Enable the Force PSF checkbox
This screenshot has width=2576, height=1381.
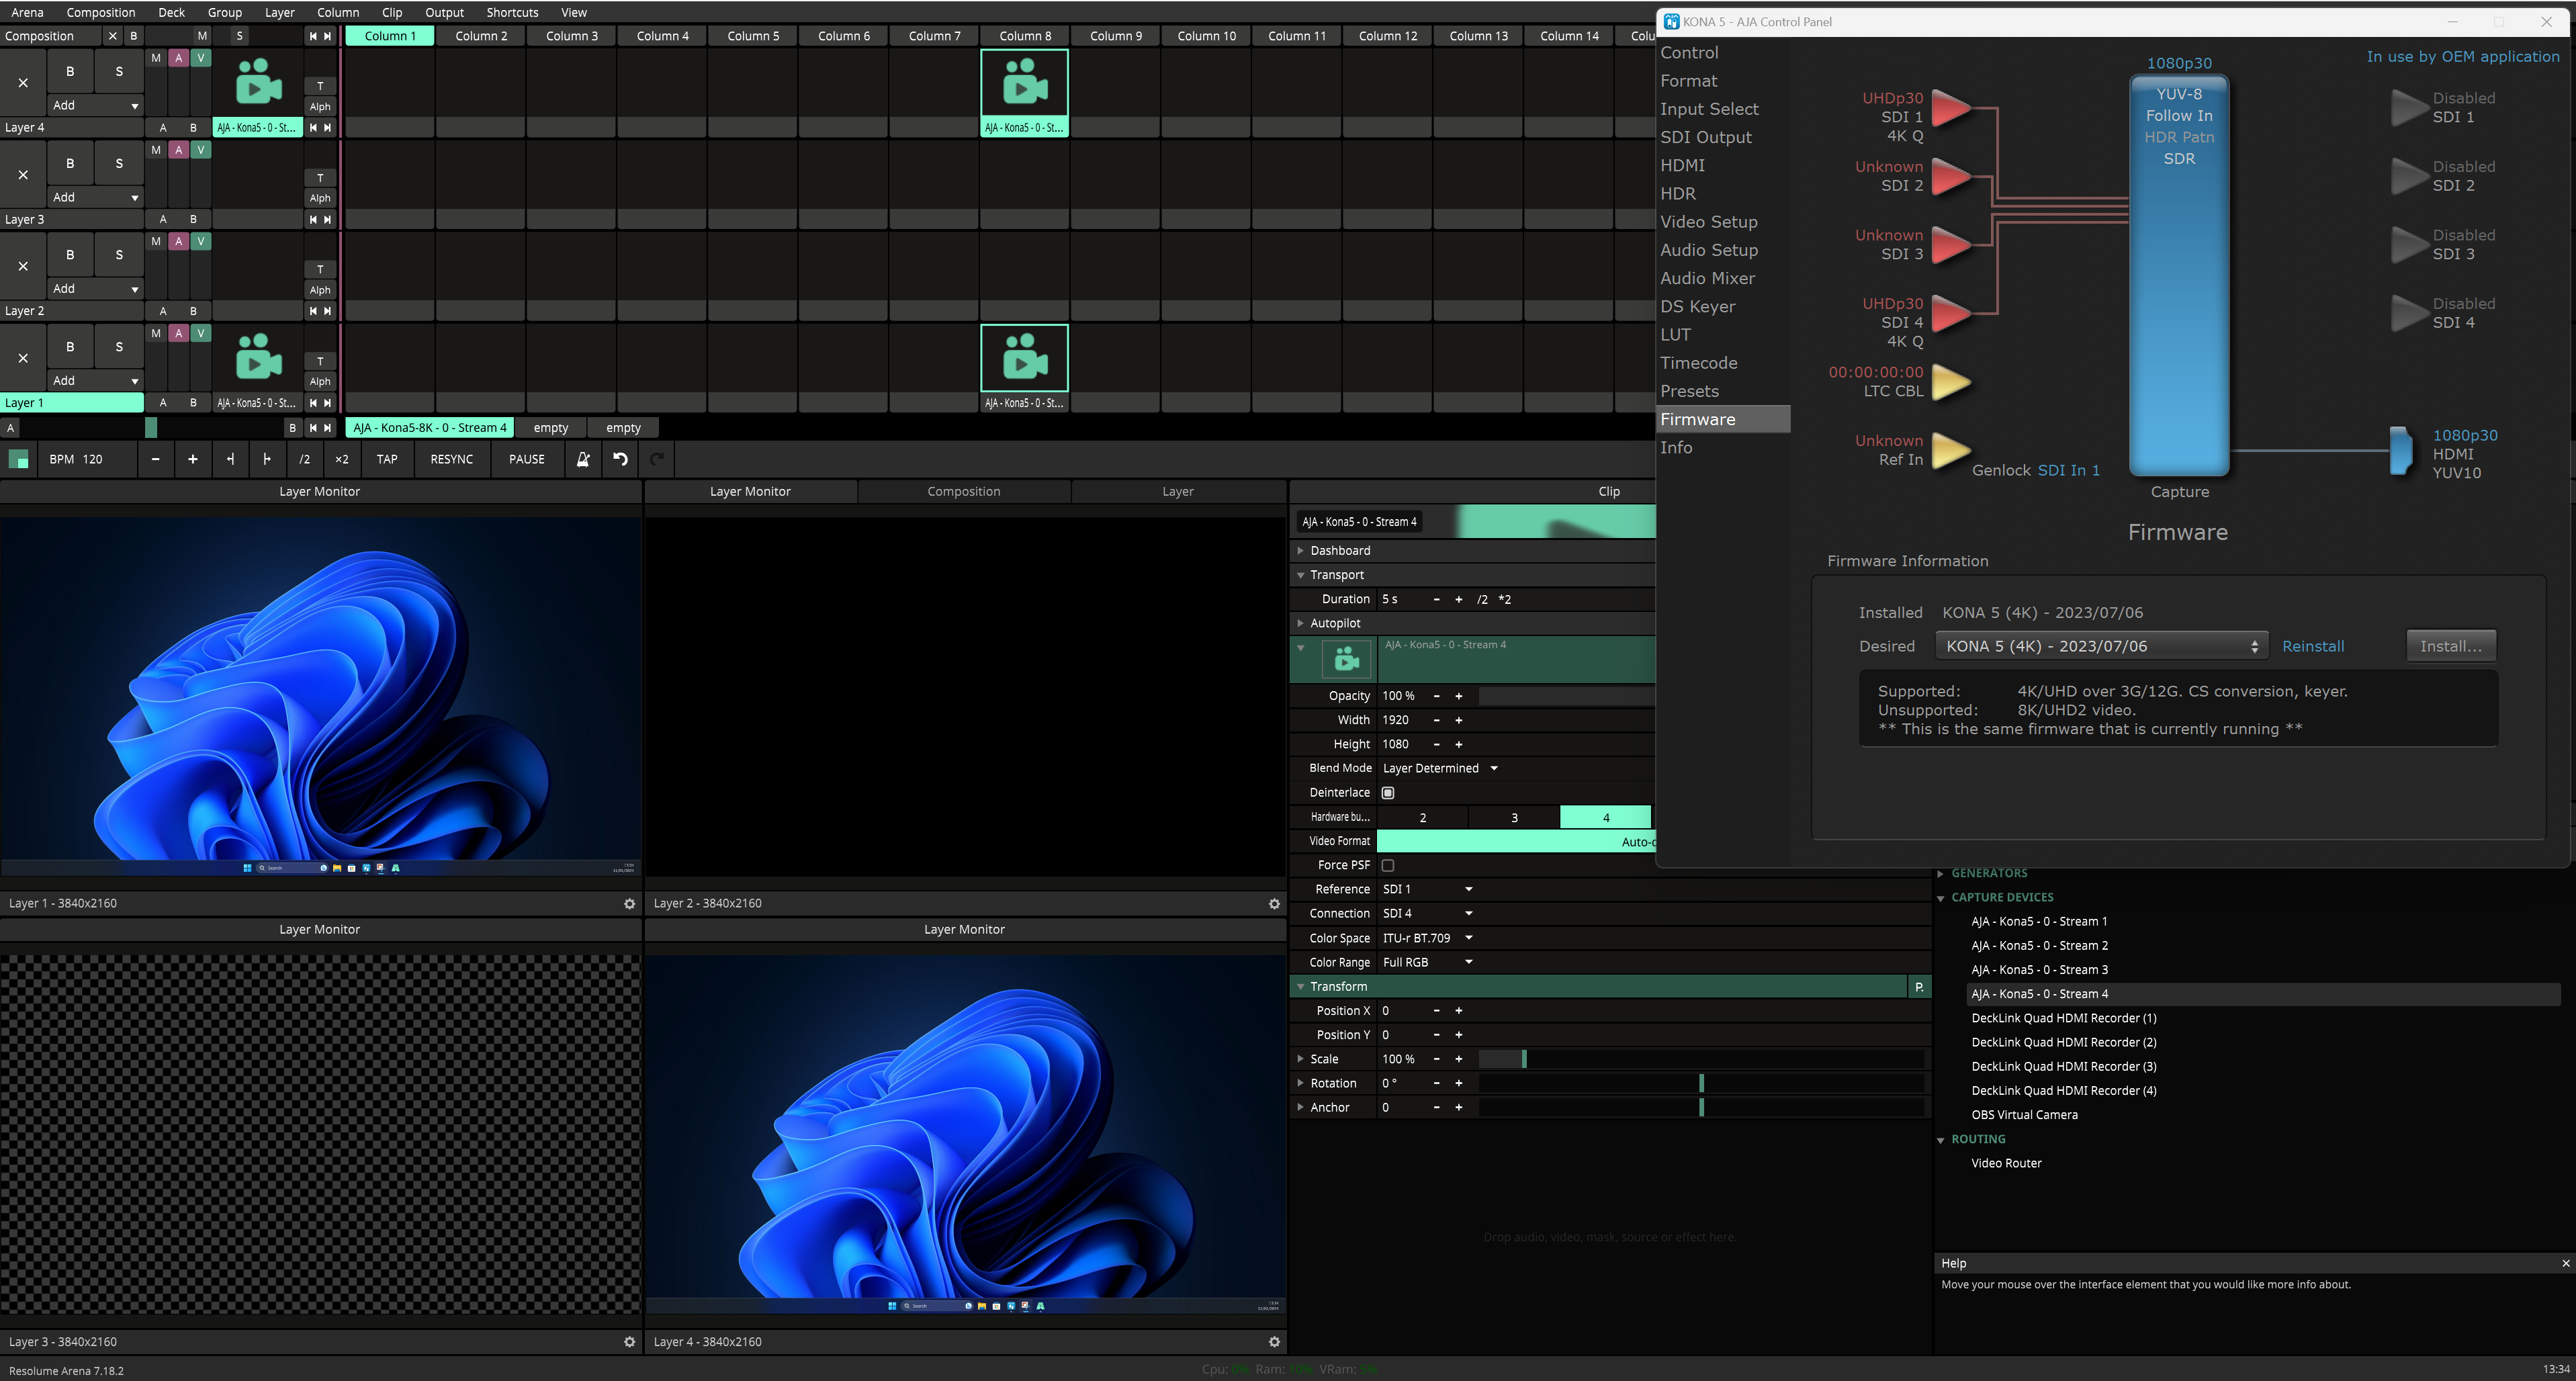click(x=1388, y=866)
